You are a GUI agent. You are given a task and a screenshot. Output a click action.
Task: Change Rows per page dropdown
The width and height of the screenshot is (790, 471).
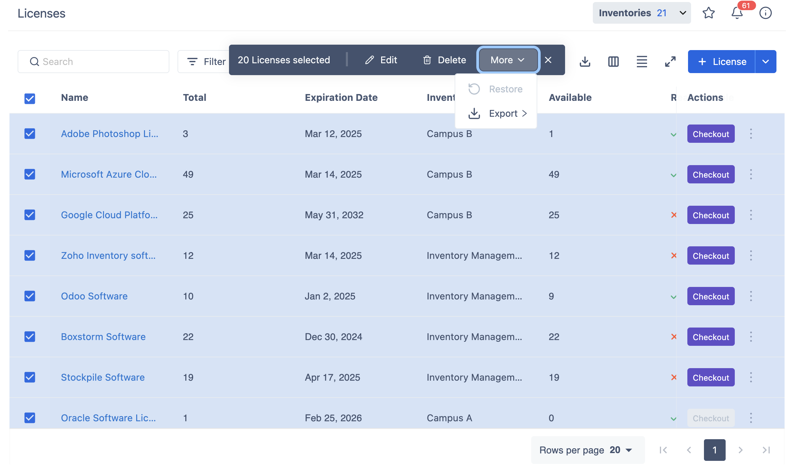(620, 450)
